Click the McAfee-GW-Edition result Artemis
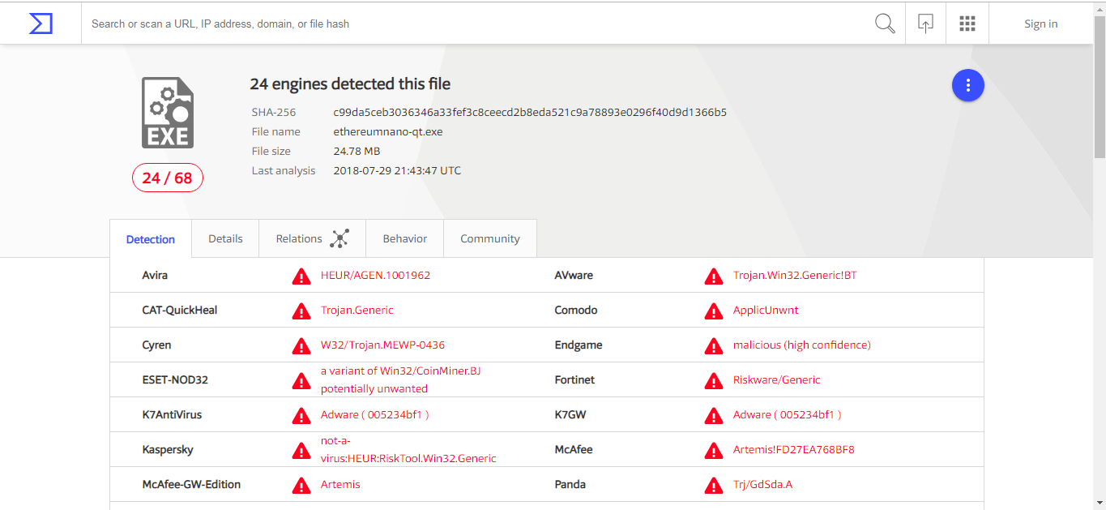This screenshot has height=510, width=1106. pyautogui.click(x=340, y=484)
